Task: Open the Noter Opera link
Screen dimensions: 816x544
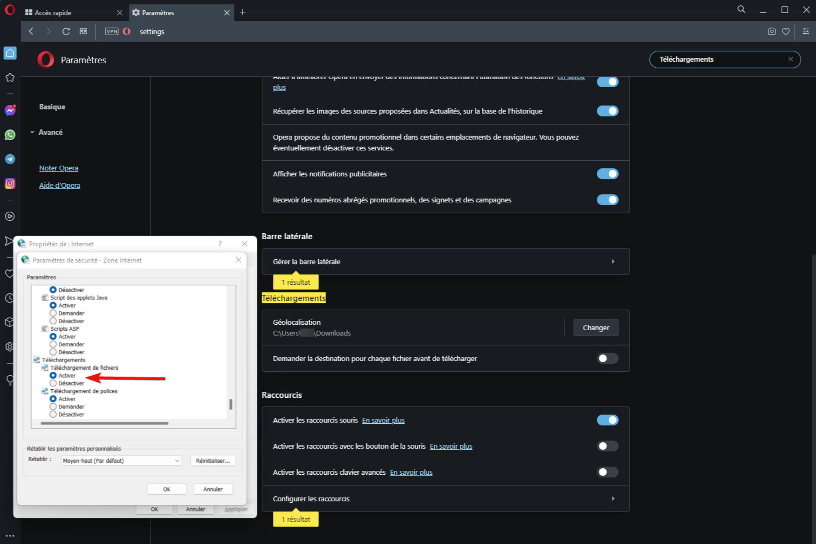Action: [x=59, y=168]
